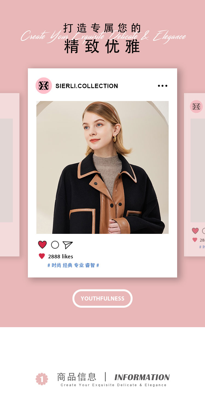Image resolution: width=205 pixels, height=401 pixels.
Task: Click the gray image placeholder on left card
Action: click(6, 170)
